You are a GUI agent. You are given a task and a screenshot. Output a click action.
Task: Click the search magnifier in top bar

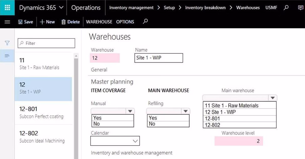point(286,8)
